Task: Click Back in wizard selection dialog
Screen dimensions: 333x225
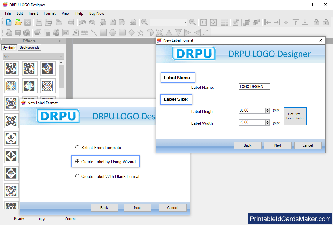Action: 104,208
